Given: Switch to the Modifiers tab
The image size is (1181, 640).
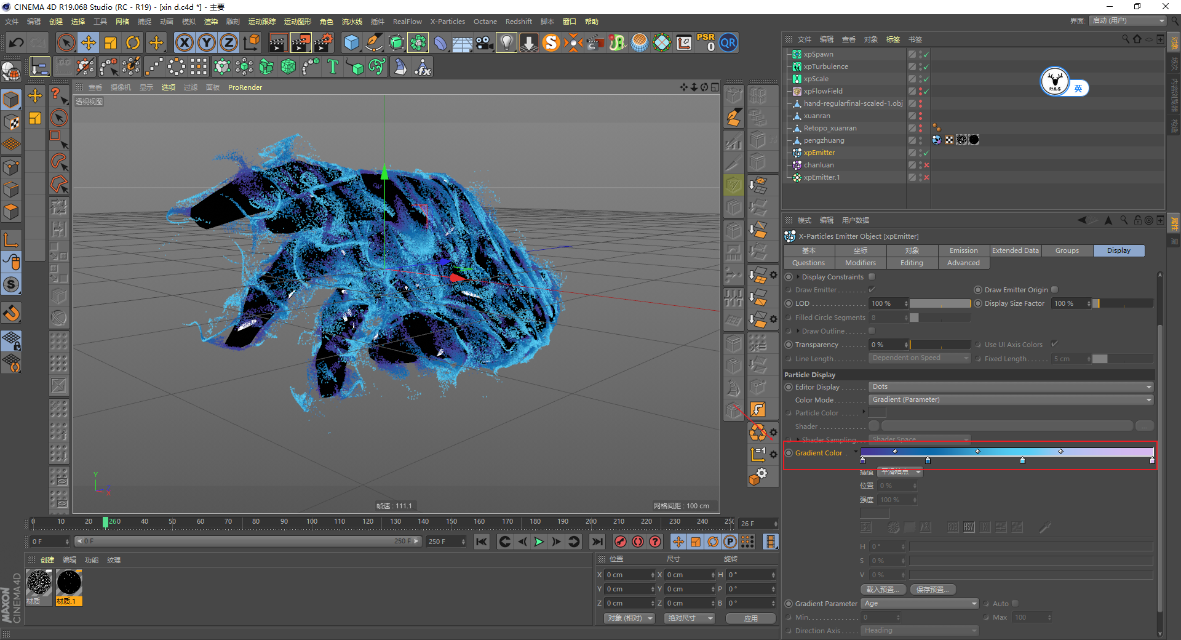Looking at the screenshot, I should pyautogui.click(x=861, y=263).
